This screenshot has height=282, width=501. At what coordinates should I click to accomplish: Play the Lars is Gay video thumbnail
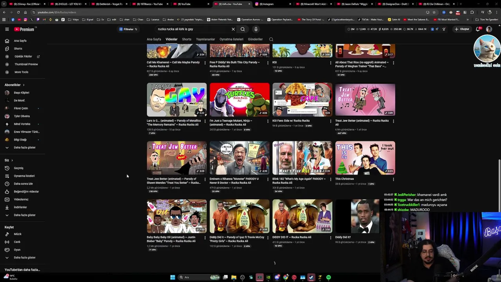[x=177, y=99]
